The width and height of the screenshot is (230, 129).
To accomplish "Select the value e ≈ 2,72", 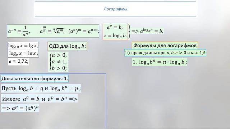I will tap(18, 61).
